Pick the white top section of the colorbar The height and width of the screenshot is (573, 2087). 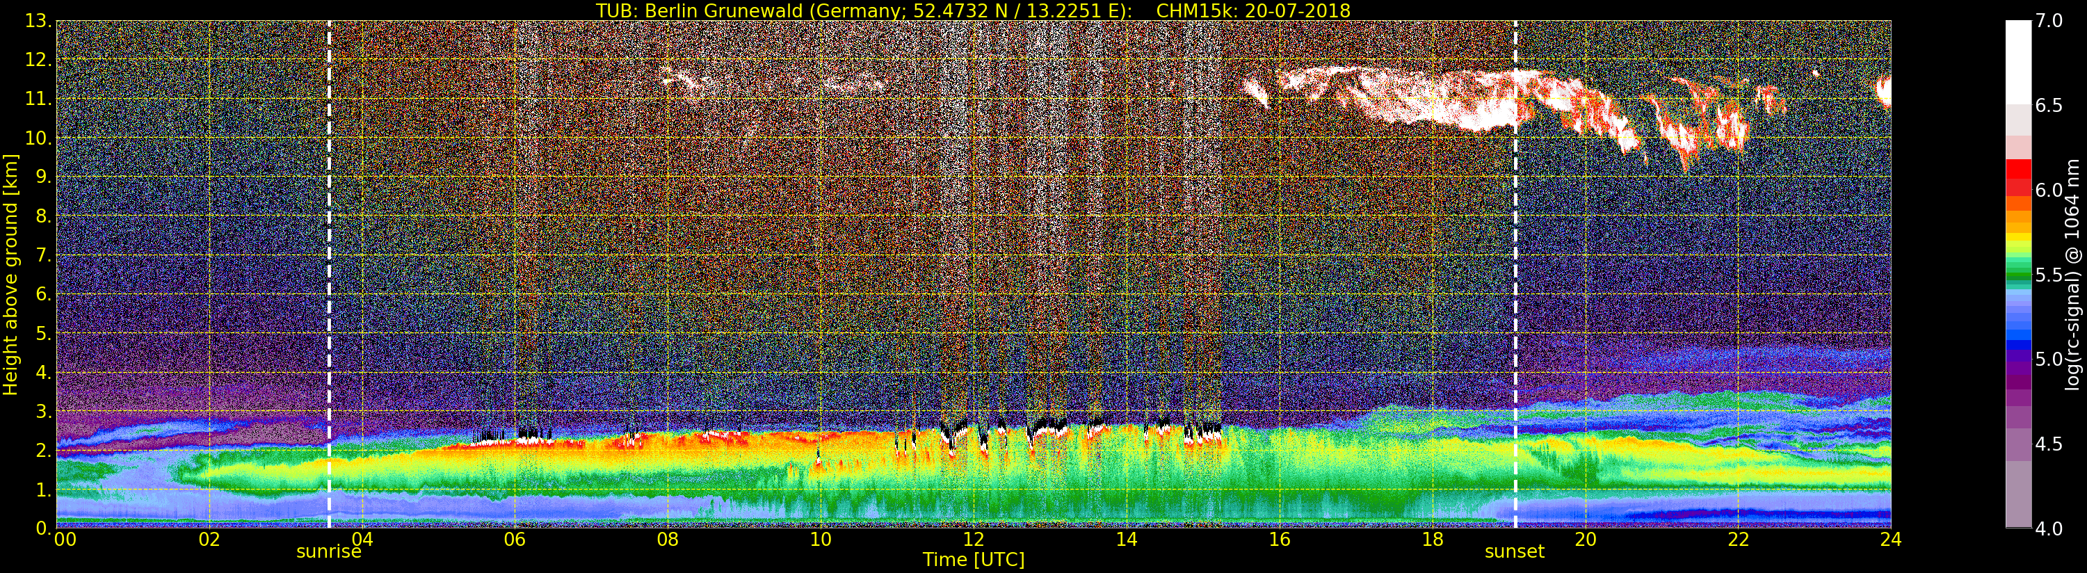click(2018, 60)
